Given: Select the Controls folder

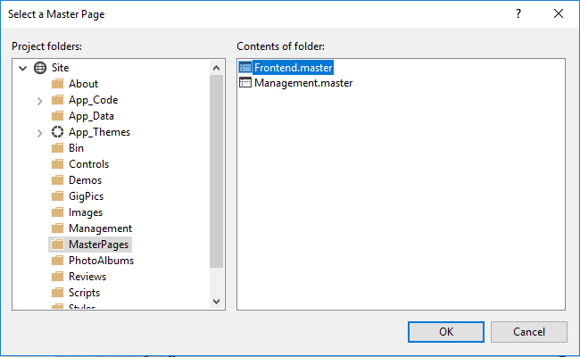Looking at the screenshot, I should (x=88, y=164).
